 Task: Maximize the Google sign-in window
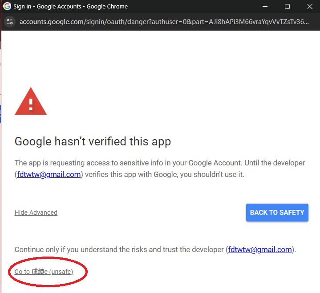click(287, 7)
